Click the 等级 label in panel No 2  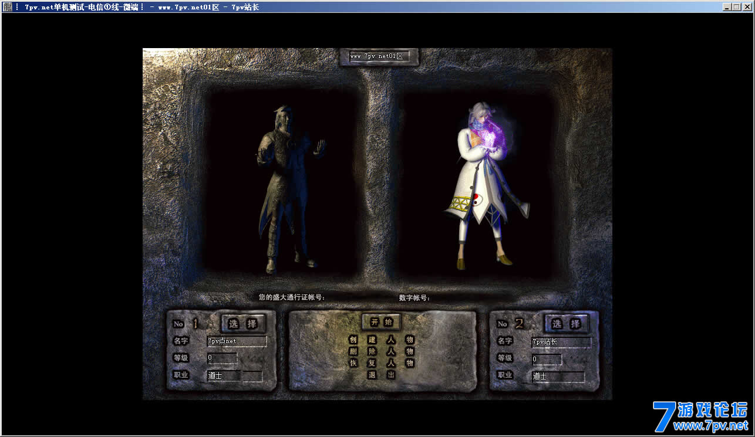pyautogui.click(x=505, y=358)
